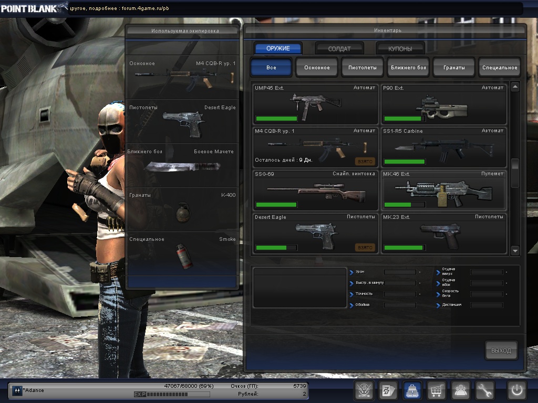Click equipped primary M4 CQB-R rifle image

tap(184, 80)
